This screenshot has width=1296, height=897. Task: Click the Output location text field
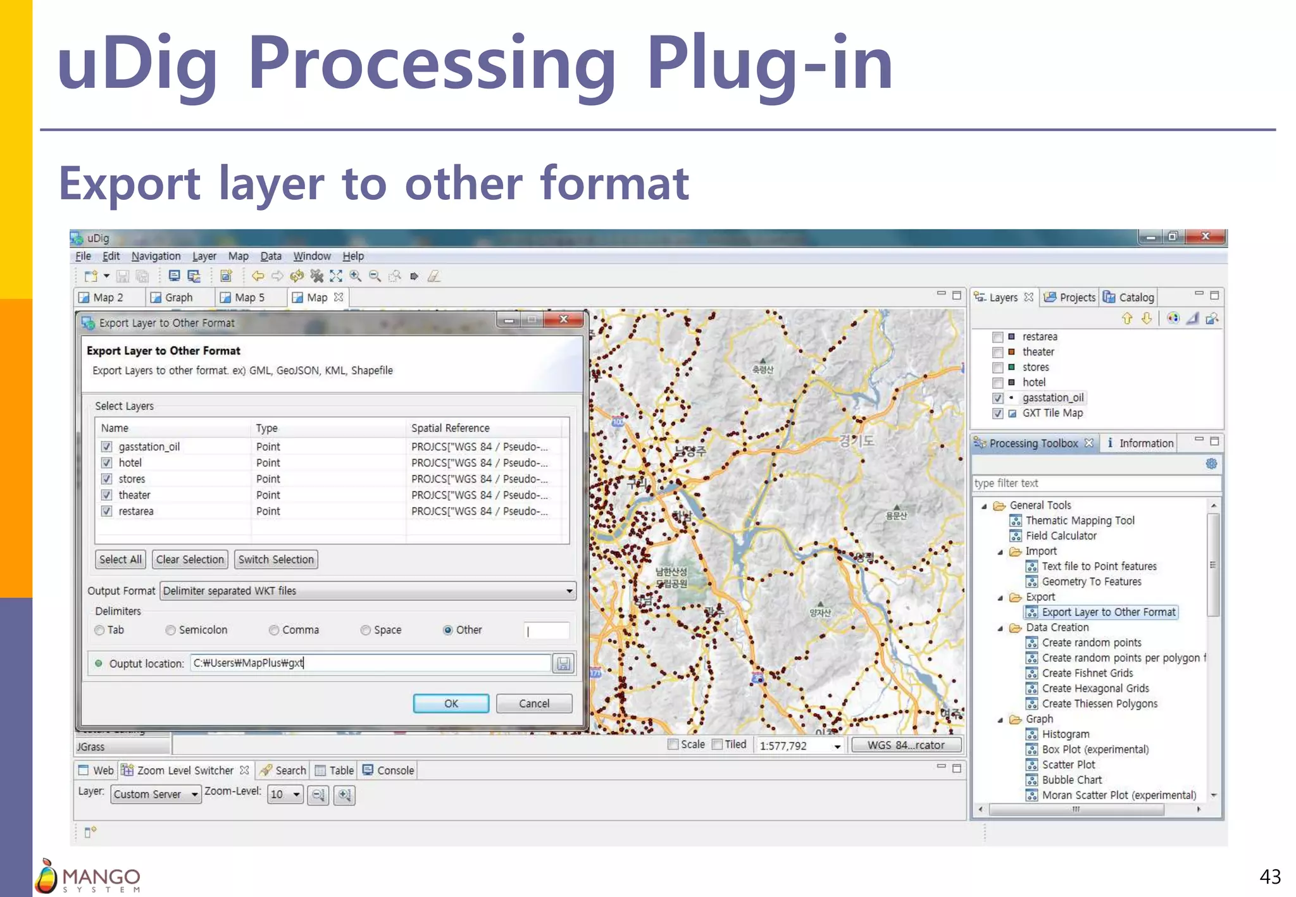(x=371, y=663)
